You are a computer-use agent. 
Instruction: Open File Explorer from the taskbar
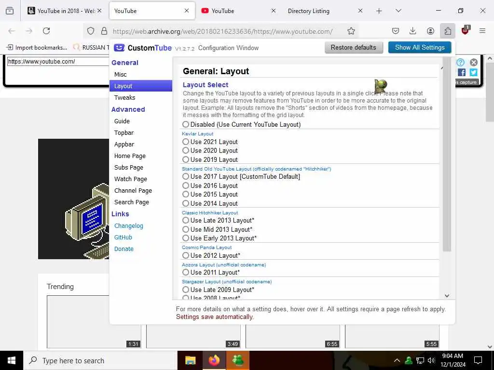[190, 360]
